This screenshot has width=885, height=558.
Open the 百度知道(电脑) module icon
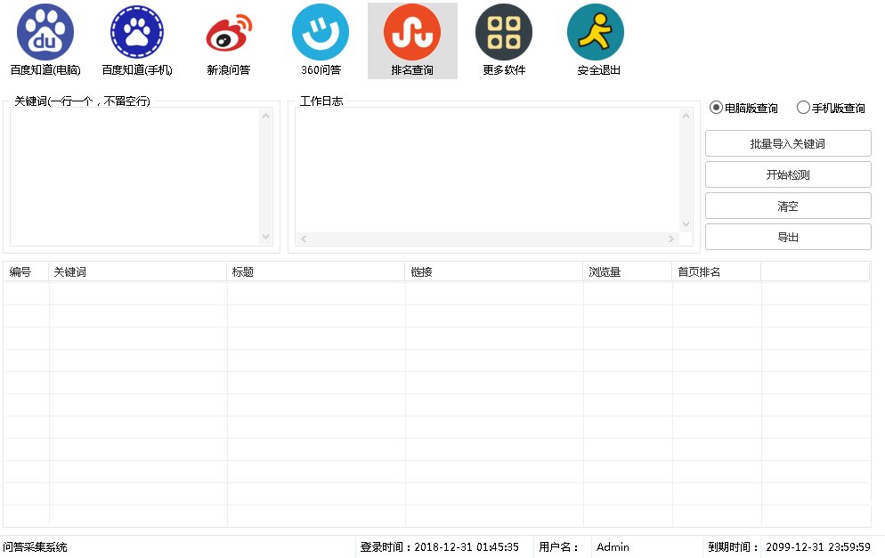click(x=45, y=32)
